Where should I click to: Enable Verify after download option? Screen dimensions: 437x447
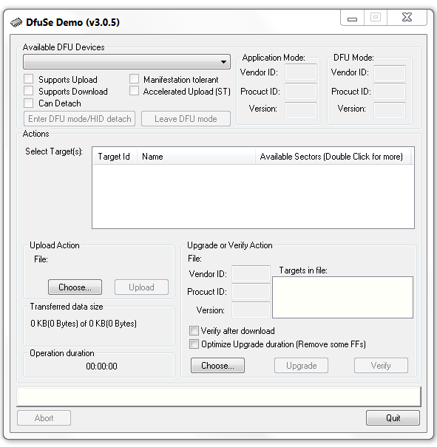194,331
